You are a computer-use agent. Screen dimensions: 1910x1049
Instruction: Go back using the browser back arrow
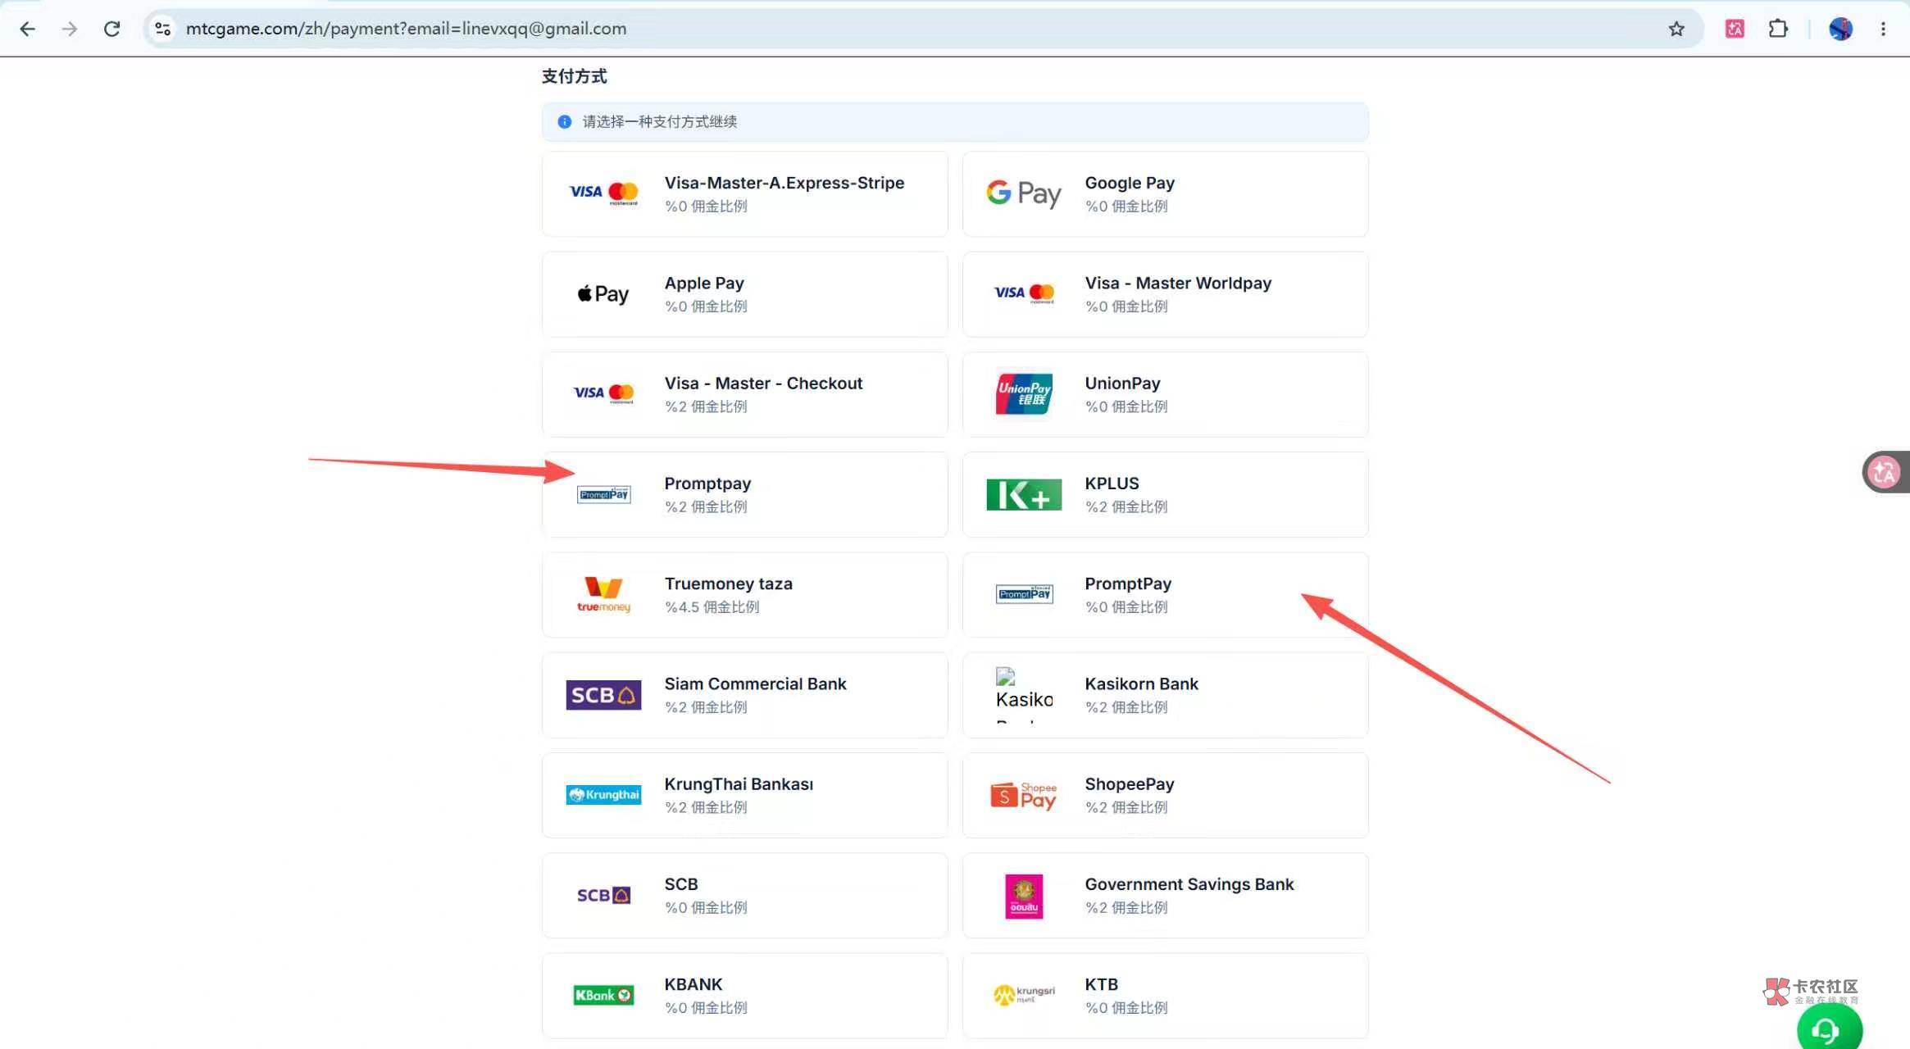click(27, 29)
